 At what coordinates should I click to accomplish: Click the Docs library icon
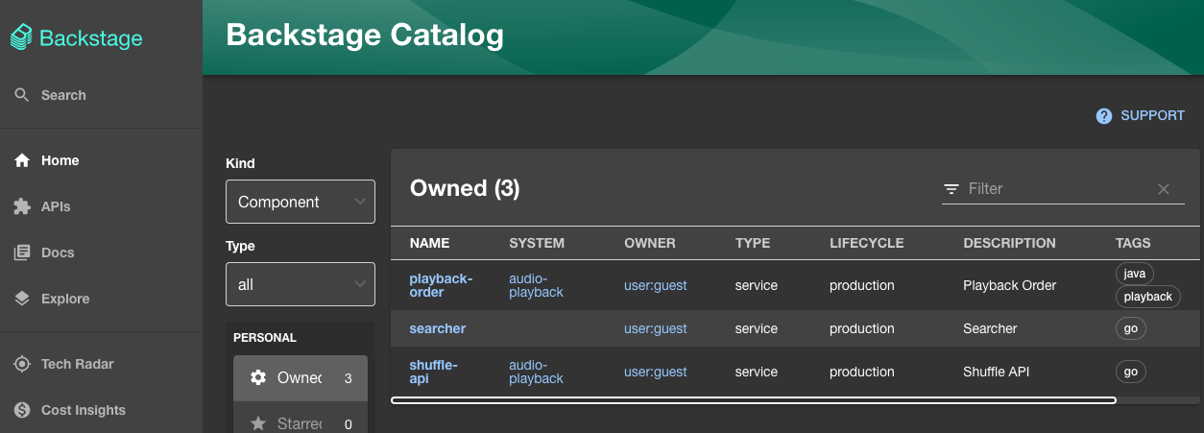[x=22, y=253]
